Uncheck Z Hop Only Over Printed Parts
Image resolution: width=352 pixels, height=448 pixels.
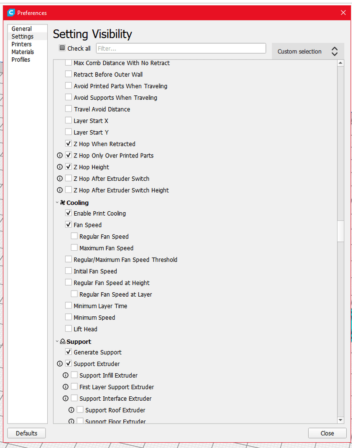pos(68,155)
